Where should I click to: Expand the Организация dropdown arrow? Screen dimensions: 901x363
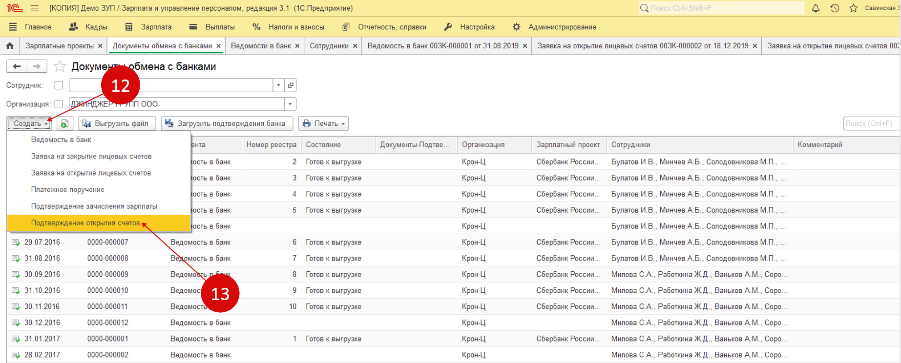pyautogui.click(x=290, y=104)
